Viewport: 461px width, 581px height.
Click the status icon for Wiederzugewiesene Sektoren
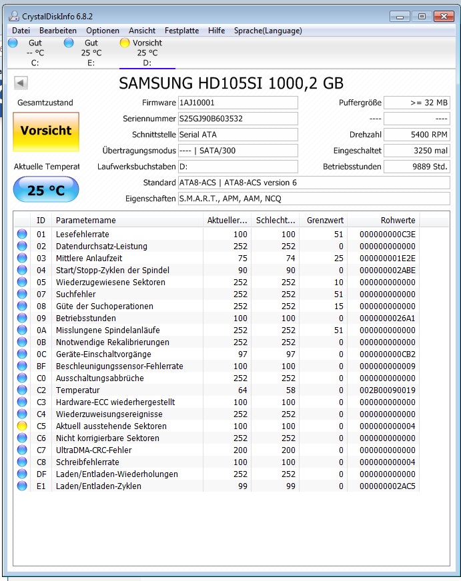tap(22, 282)
